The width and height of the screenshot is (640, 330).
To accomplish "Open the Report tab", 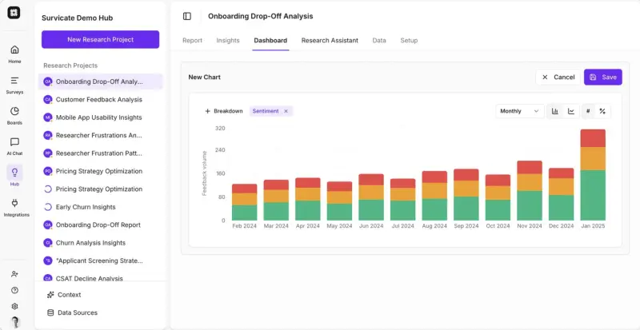I will click(192, 41).
